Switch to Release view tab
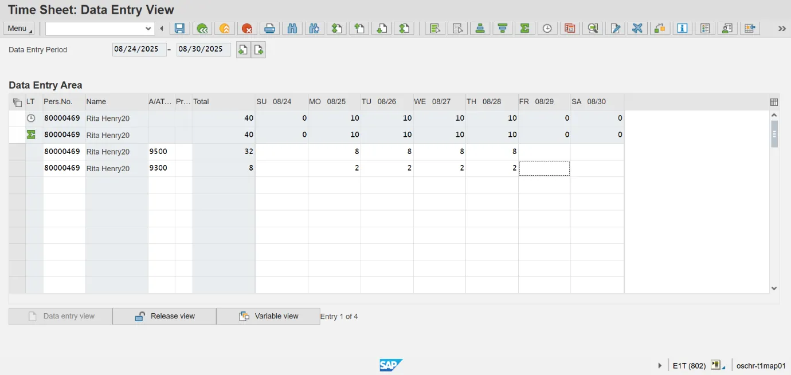791x375 pixels. 165,316
